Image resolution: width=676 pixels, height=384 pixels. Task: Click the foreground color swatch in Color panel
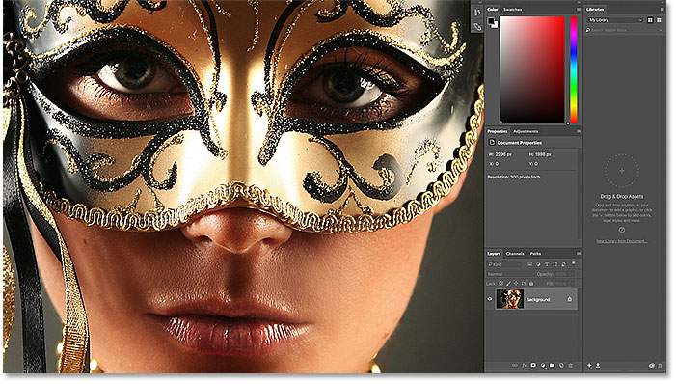(491, 20)
